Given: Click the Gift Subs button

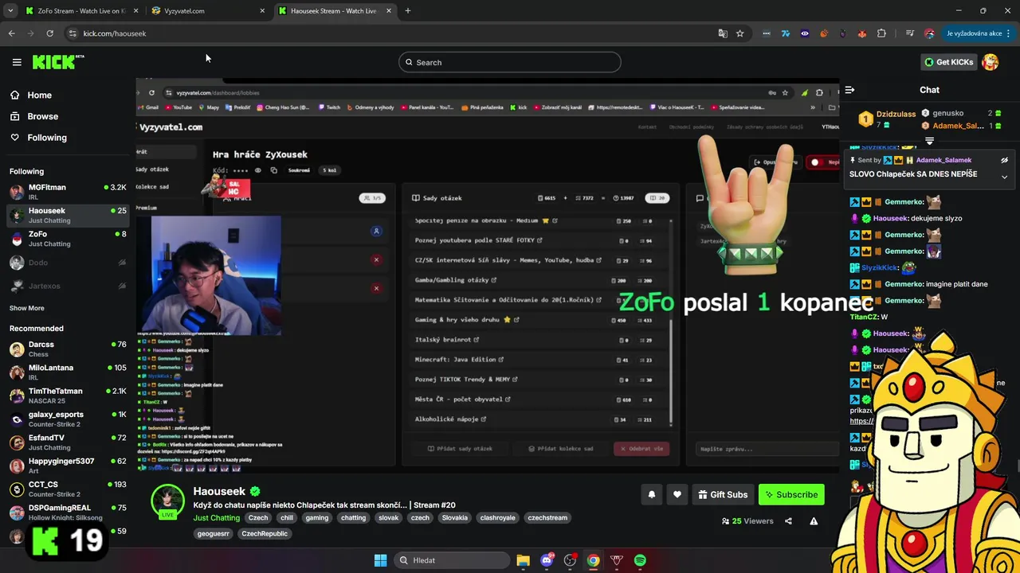Looking at the screenshot, I should pyautogui.click(x=723, y=494).
